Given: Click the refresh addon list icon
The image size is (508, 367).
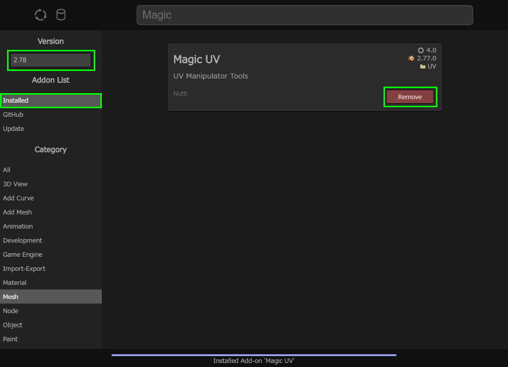Looking at the screenshot, I should click(40, 15).
